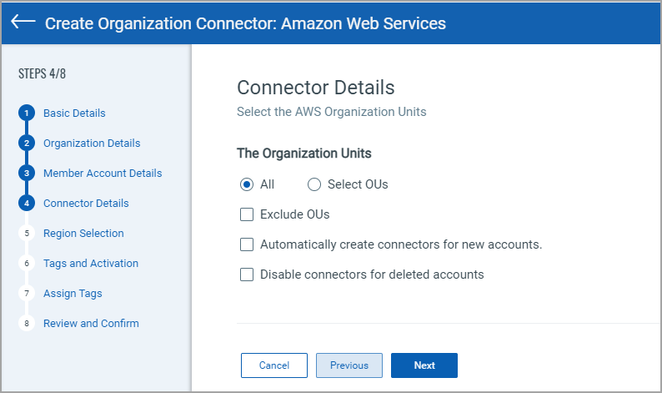Viewport: 662px width, 393px height.
Task: Click step 7 circle icon
Action: (27, 294)
